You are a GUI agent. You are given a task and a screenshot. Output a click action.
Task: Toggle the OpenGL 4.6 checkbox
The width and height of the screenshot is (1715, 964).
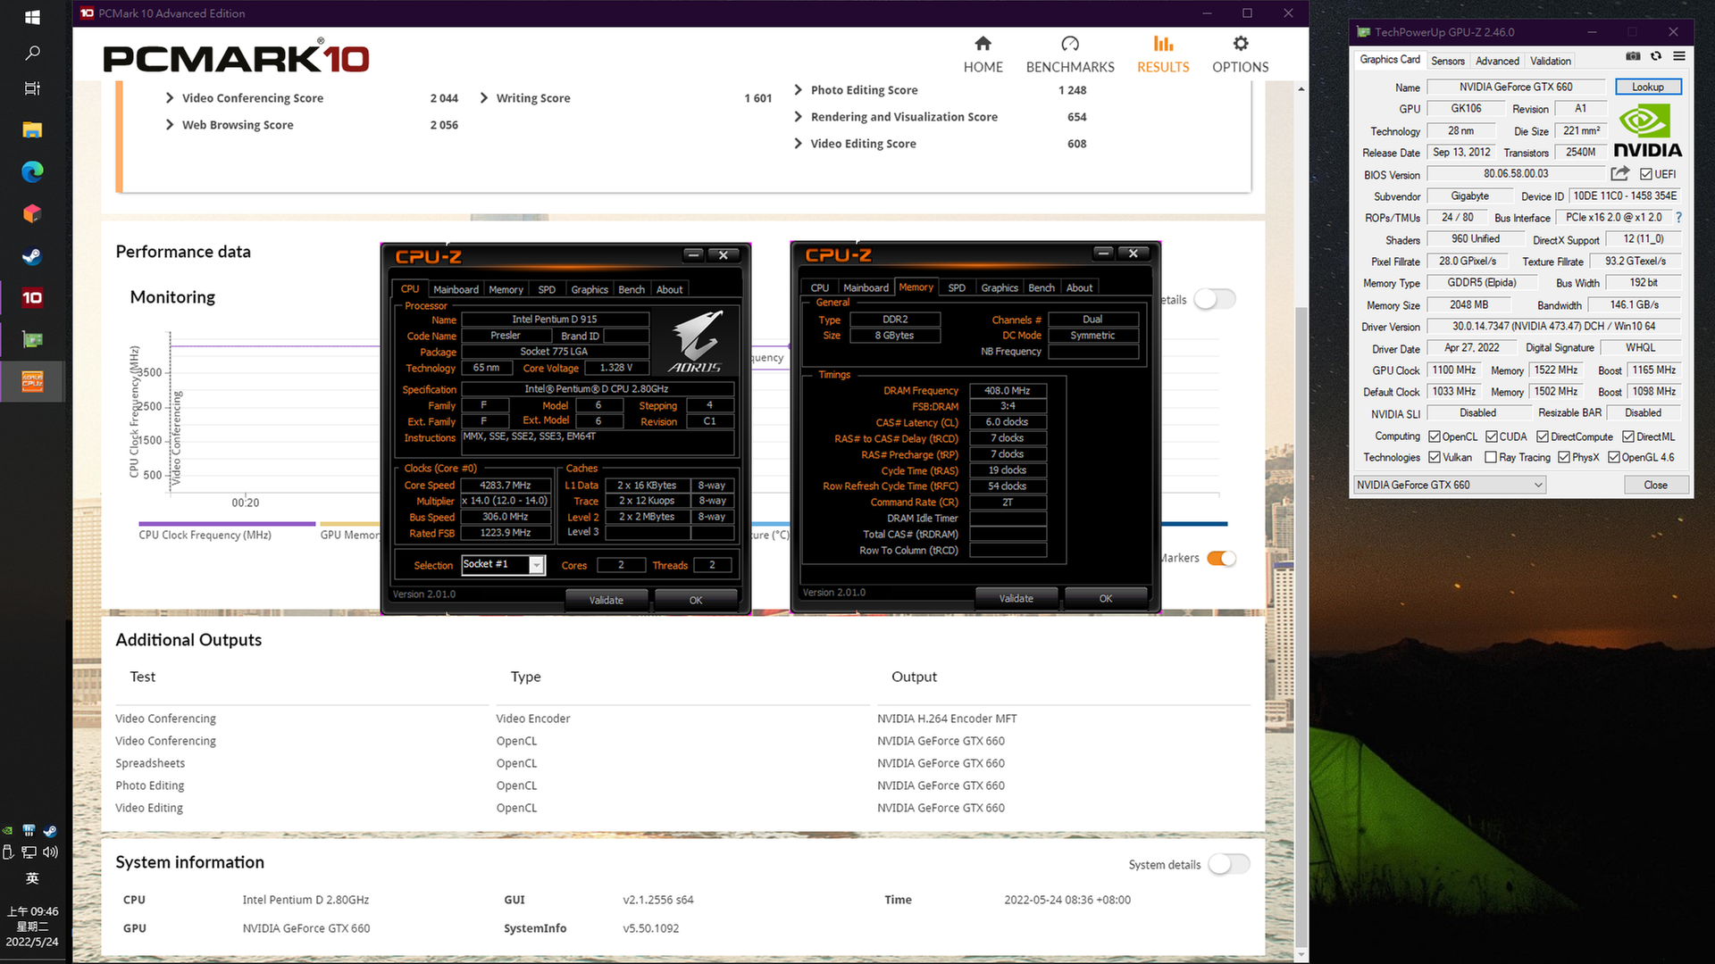tap(1614, 457)
